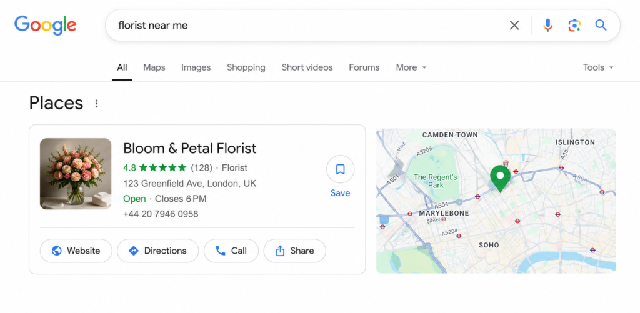
Task: Click the Soho label on the map
Action: [489, 245]
